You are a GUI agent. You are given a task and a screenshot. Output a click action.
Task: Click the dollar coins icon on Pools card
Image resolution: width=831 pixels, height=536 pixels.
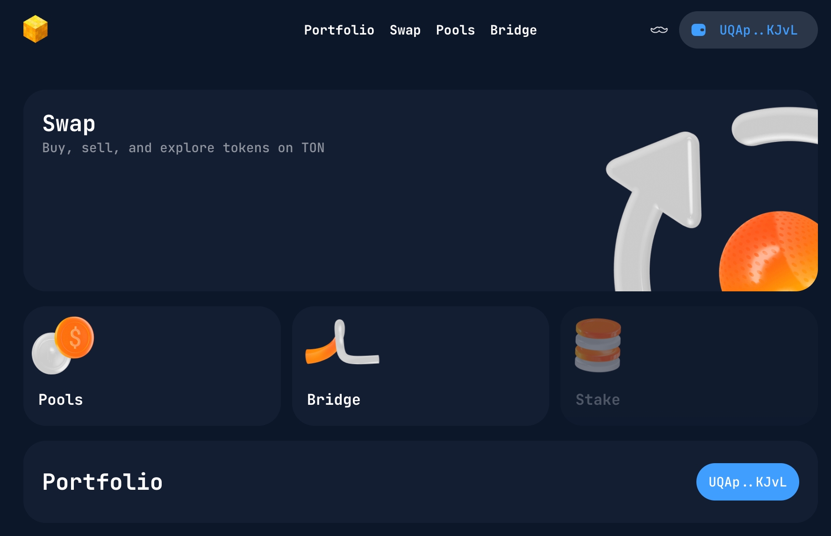63,345
